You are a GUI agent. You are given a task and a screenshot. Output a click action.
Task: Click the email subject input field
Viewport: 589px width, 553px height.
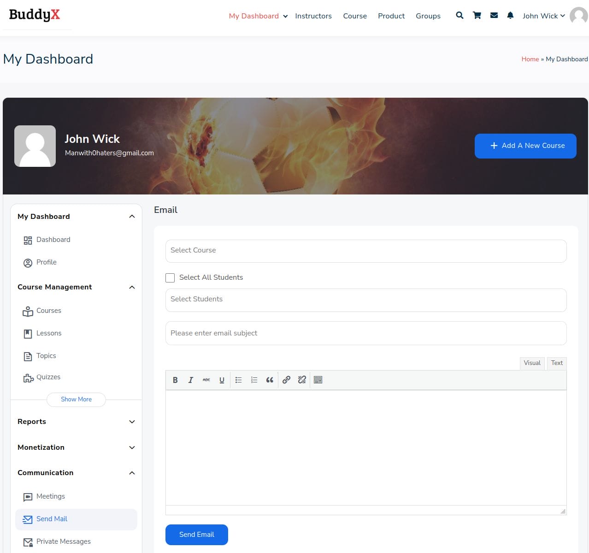(365, 333)
